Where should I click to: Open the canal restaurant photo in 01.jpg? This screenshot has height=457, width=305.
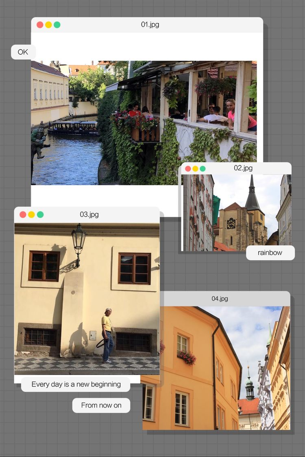[144, 123]
